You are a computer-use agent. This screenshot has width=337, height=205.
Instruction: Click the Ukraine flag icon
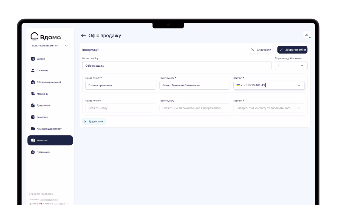(238, 85)
